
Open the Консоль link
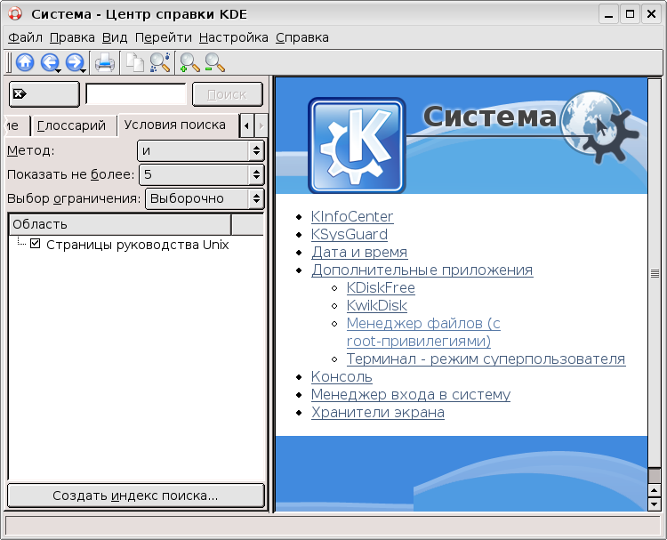[x=342, y=377]
